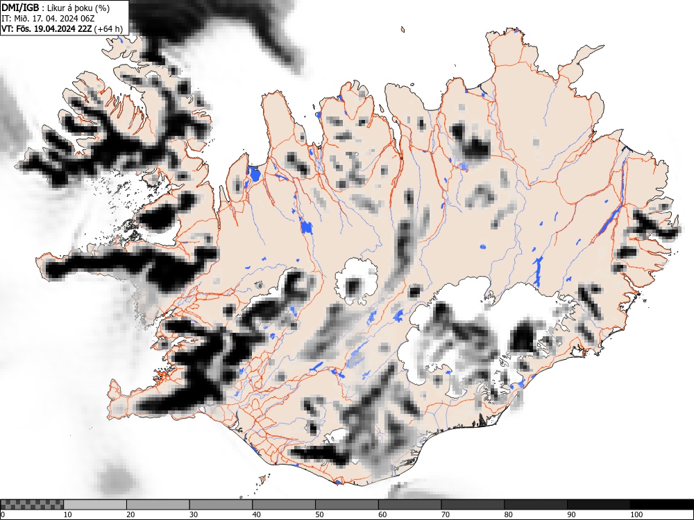Click the 80–90 near-black legend segment
The width and height of the screenshot is (694, 520).
(x=535, y=505)
